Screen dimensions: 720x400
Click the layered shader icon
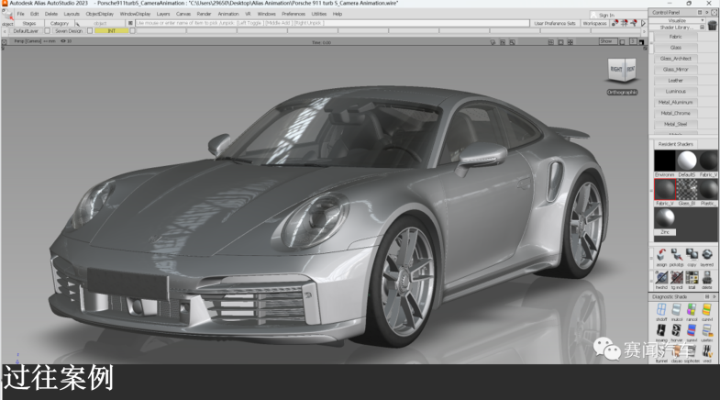point(705,253)
